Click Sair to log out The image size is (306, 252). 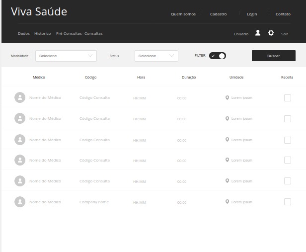[285, 34]
